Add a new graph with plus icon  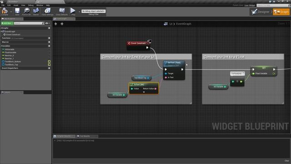click(x=49, y=28)
